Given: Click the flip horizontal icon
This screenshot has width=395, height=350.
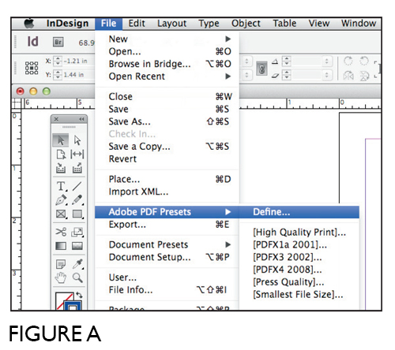Looking at the screenshot, I should [348, 76].
